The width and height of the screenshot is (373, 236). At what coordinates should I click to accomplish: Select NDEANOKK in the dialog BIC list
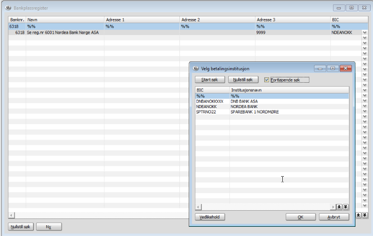click(206, 107)
